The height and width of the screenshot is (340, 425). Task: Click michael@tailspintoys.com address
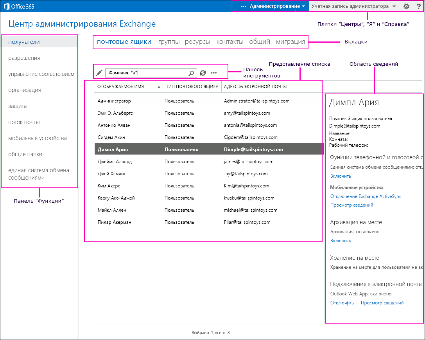coord(251,210)
